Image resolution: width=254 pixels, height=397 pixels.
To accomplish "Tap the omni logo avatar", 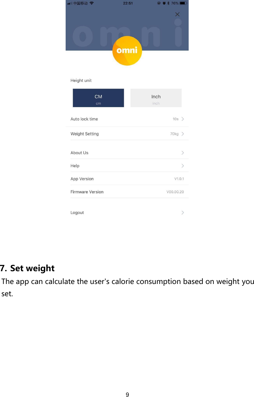I will pyautogui.click(x=127, y=51).
